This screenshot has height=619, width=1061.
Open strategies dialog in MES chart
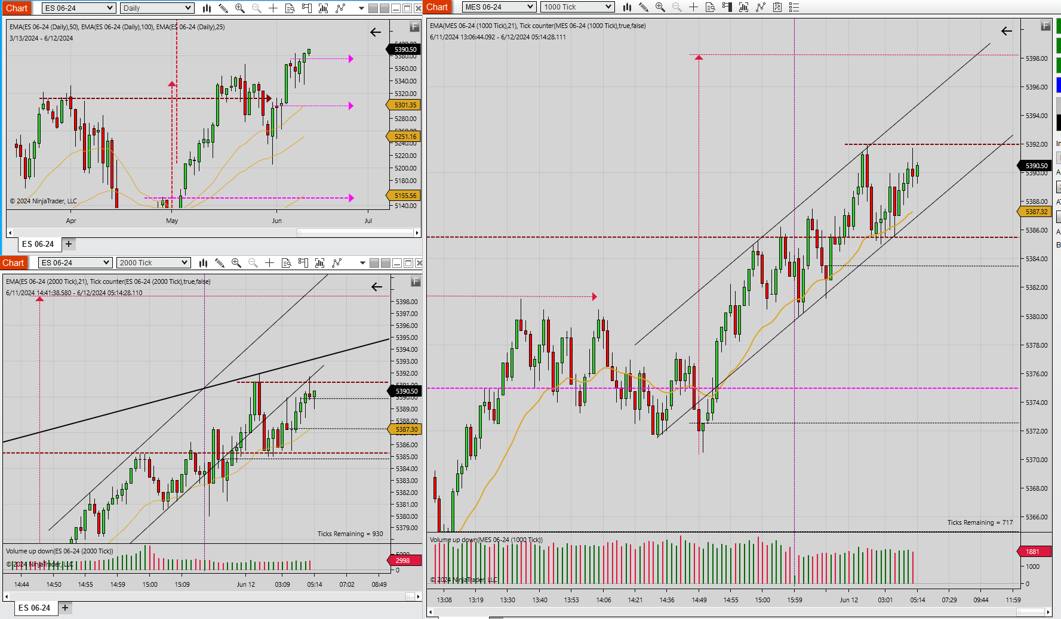coord(761,7)
